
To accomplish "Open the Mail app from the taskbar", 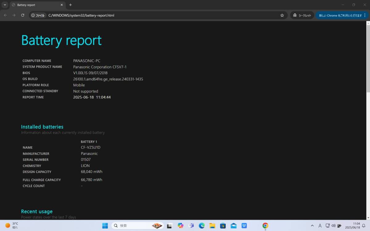I will coord(233,225).
